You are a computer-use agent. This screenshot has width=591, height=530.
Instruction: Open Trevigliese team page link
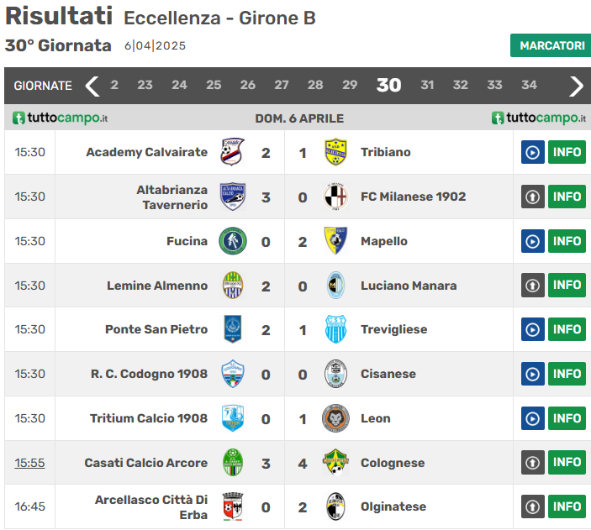tap(393, 329)
